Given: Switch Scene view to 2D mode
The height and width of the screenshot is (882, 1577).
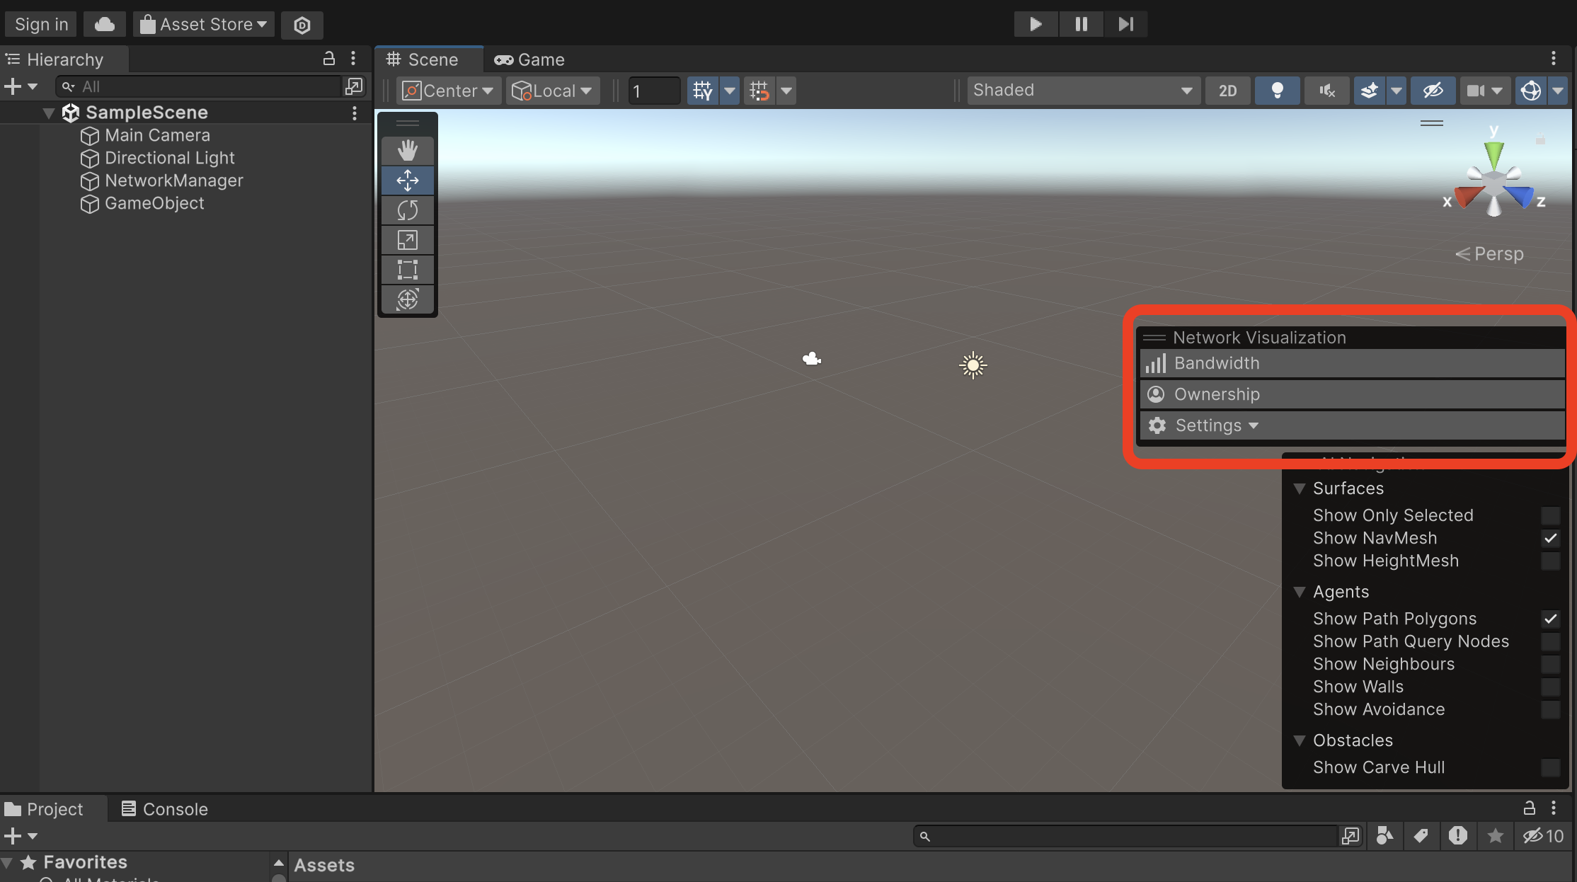Looking at the screenshot, I should point(1227,90).
